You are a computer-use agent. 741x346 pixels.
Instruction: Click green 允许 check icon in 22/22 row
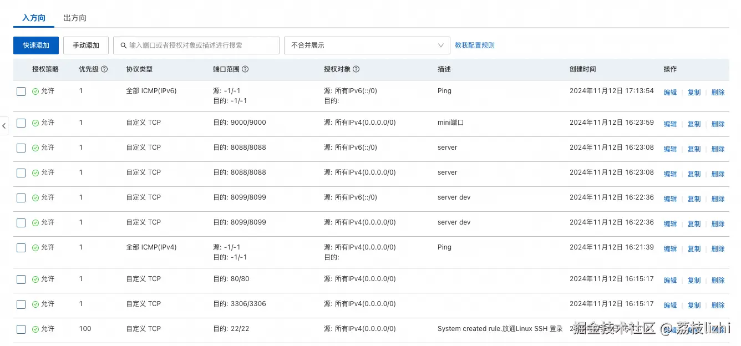click(35, 329)
